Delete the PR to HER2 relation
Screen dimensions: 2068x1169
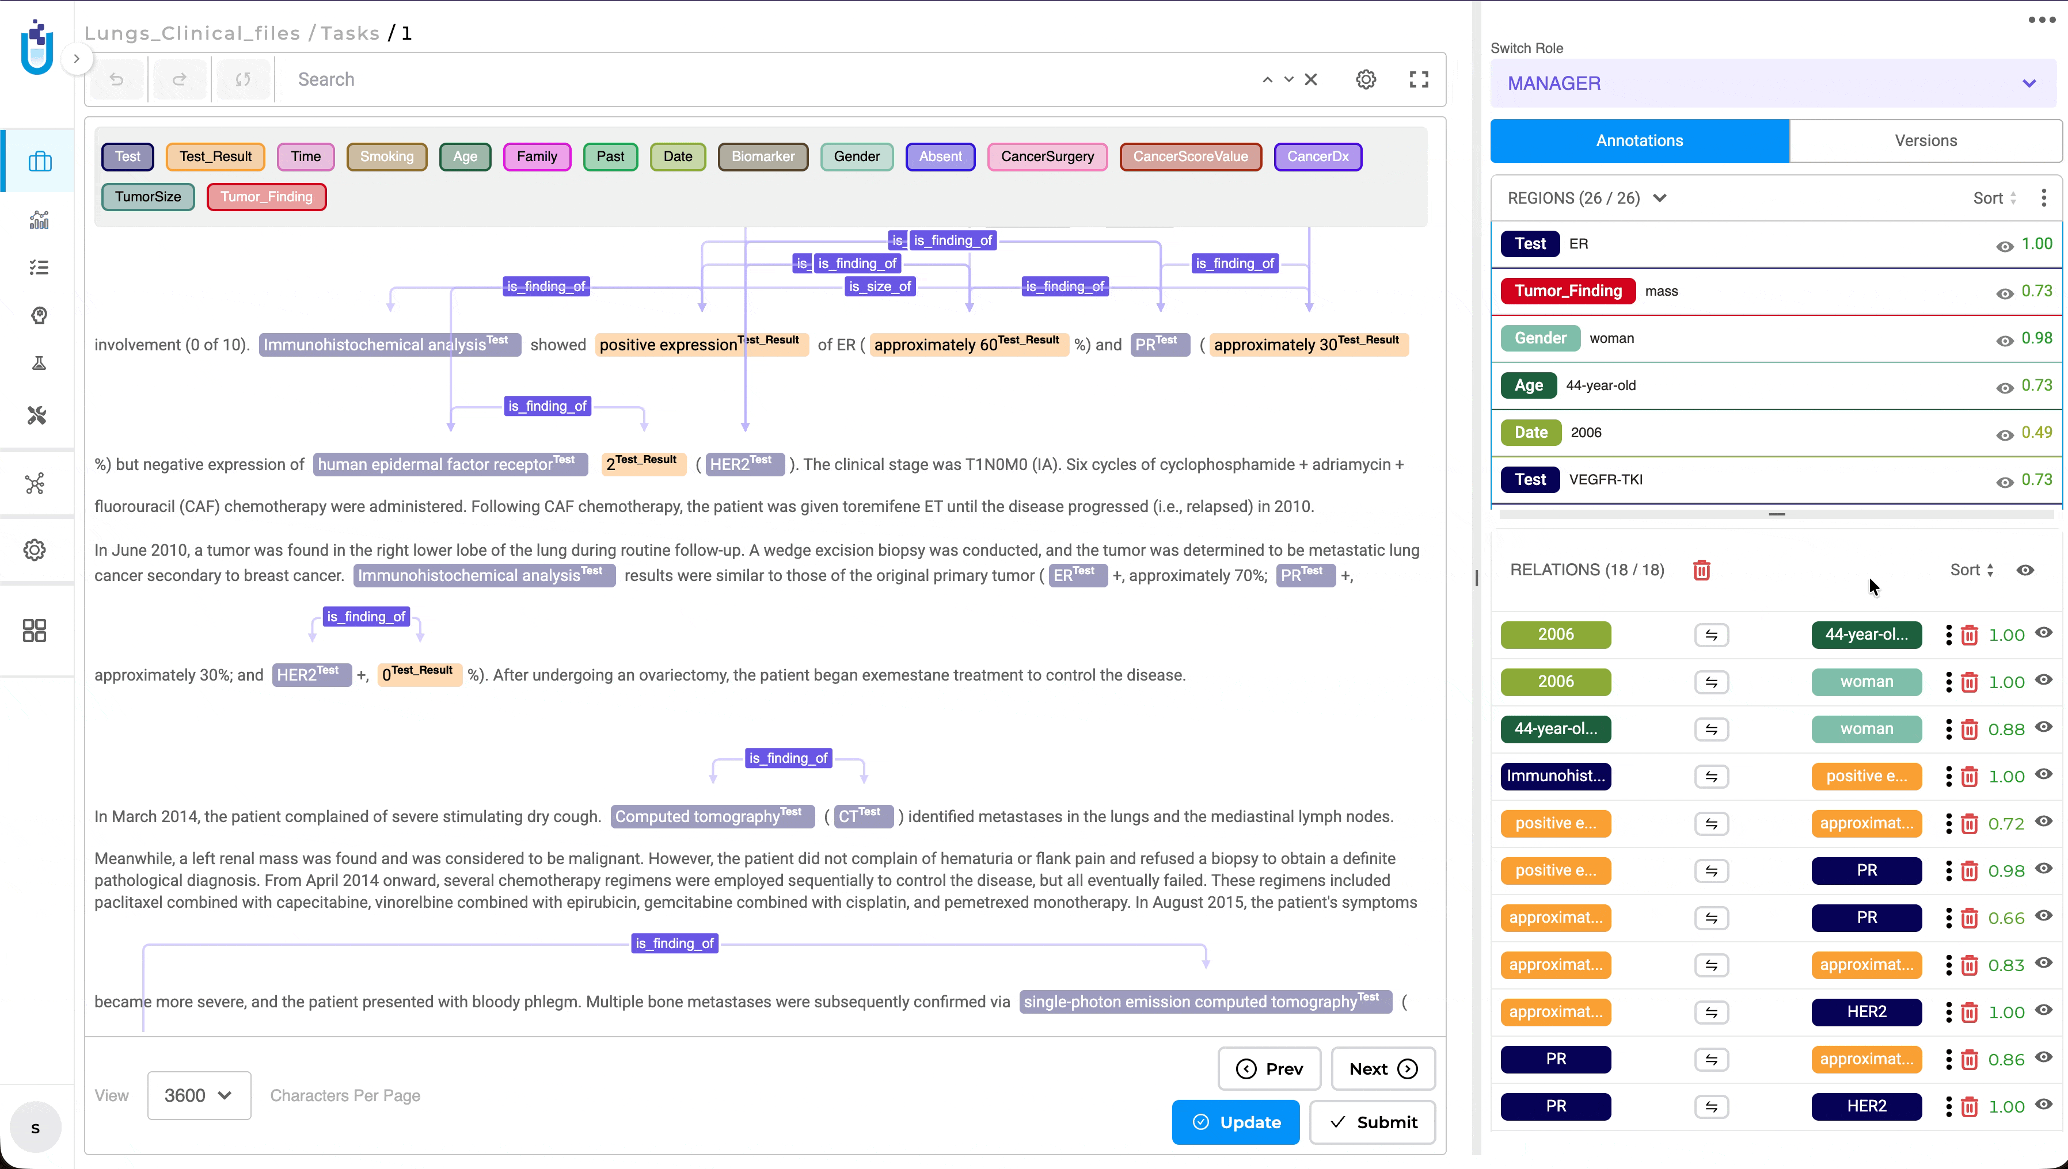click(x=1969, y=1106)
